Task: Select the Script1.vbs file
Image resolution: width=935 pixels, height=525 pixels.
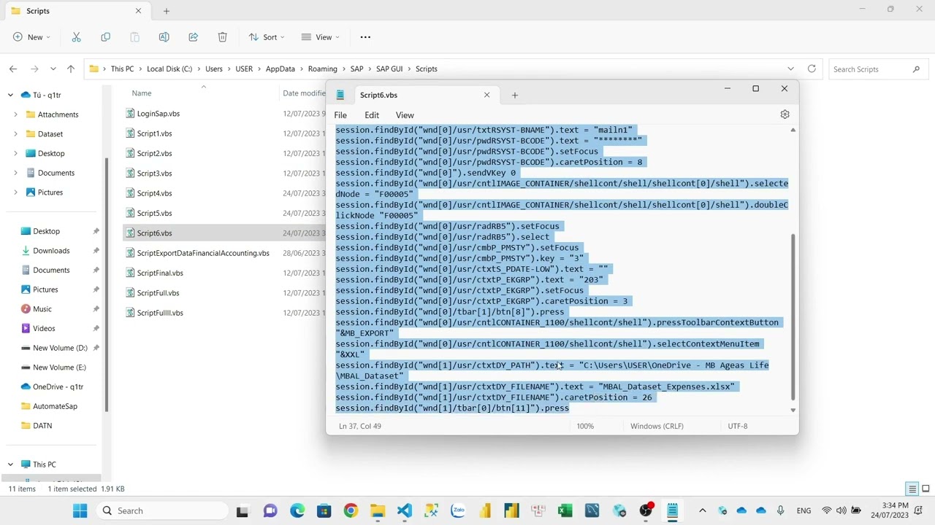Action: (154, 133)
